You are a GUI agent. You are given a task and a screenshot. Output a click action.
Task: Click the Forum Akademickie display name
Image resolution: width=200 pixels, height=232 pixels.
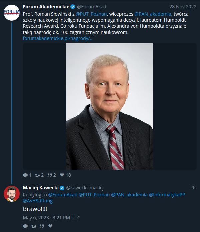(46, 7)
